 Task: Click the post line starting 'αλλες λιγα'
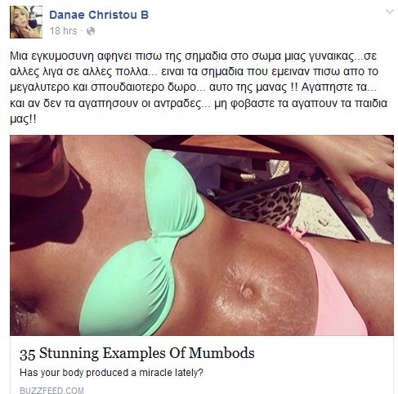(x=194, y=71)
